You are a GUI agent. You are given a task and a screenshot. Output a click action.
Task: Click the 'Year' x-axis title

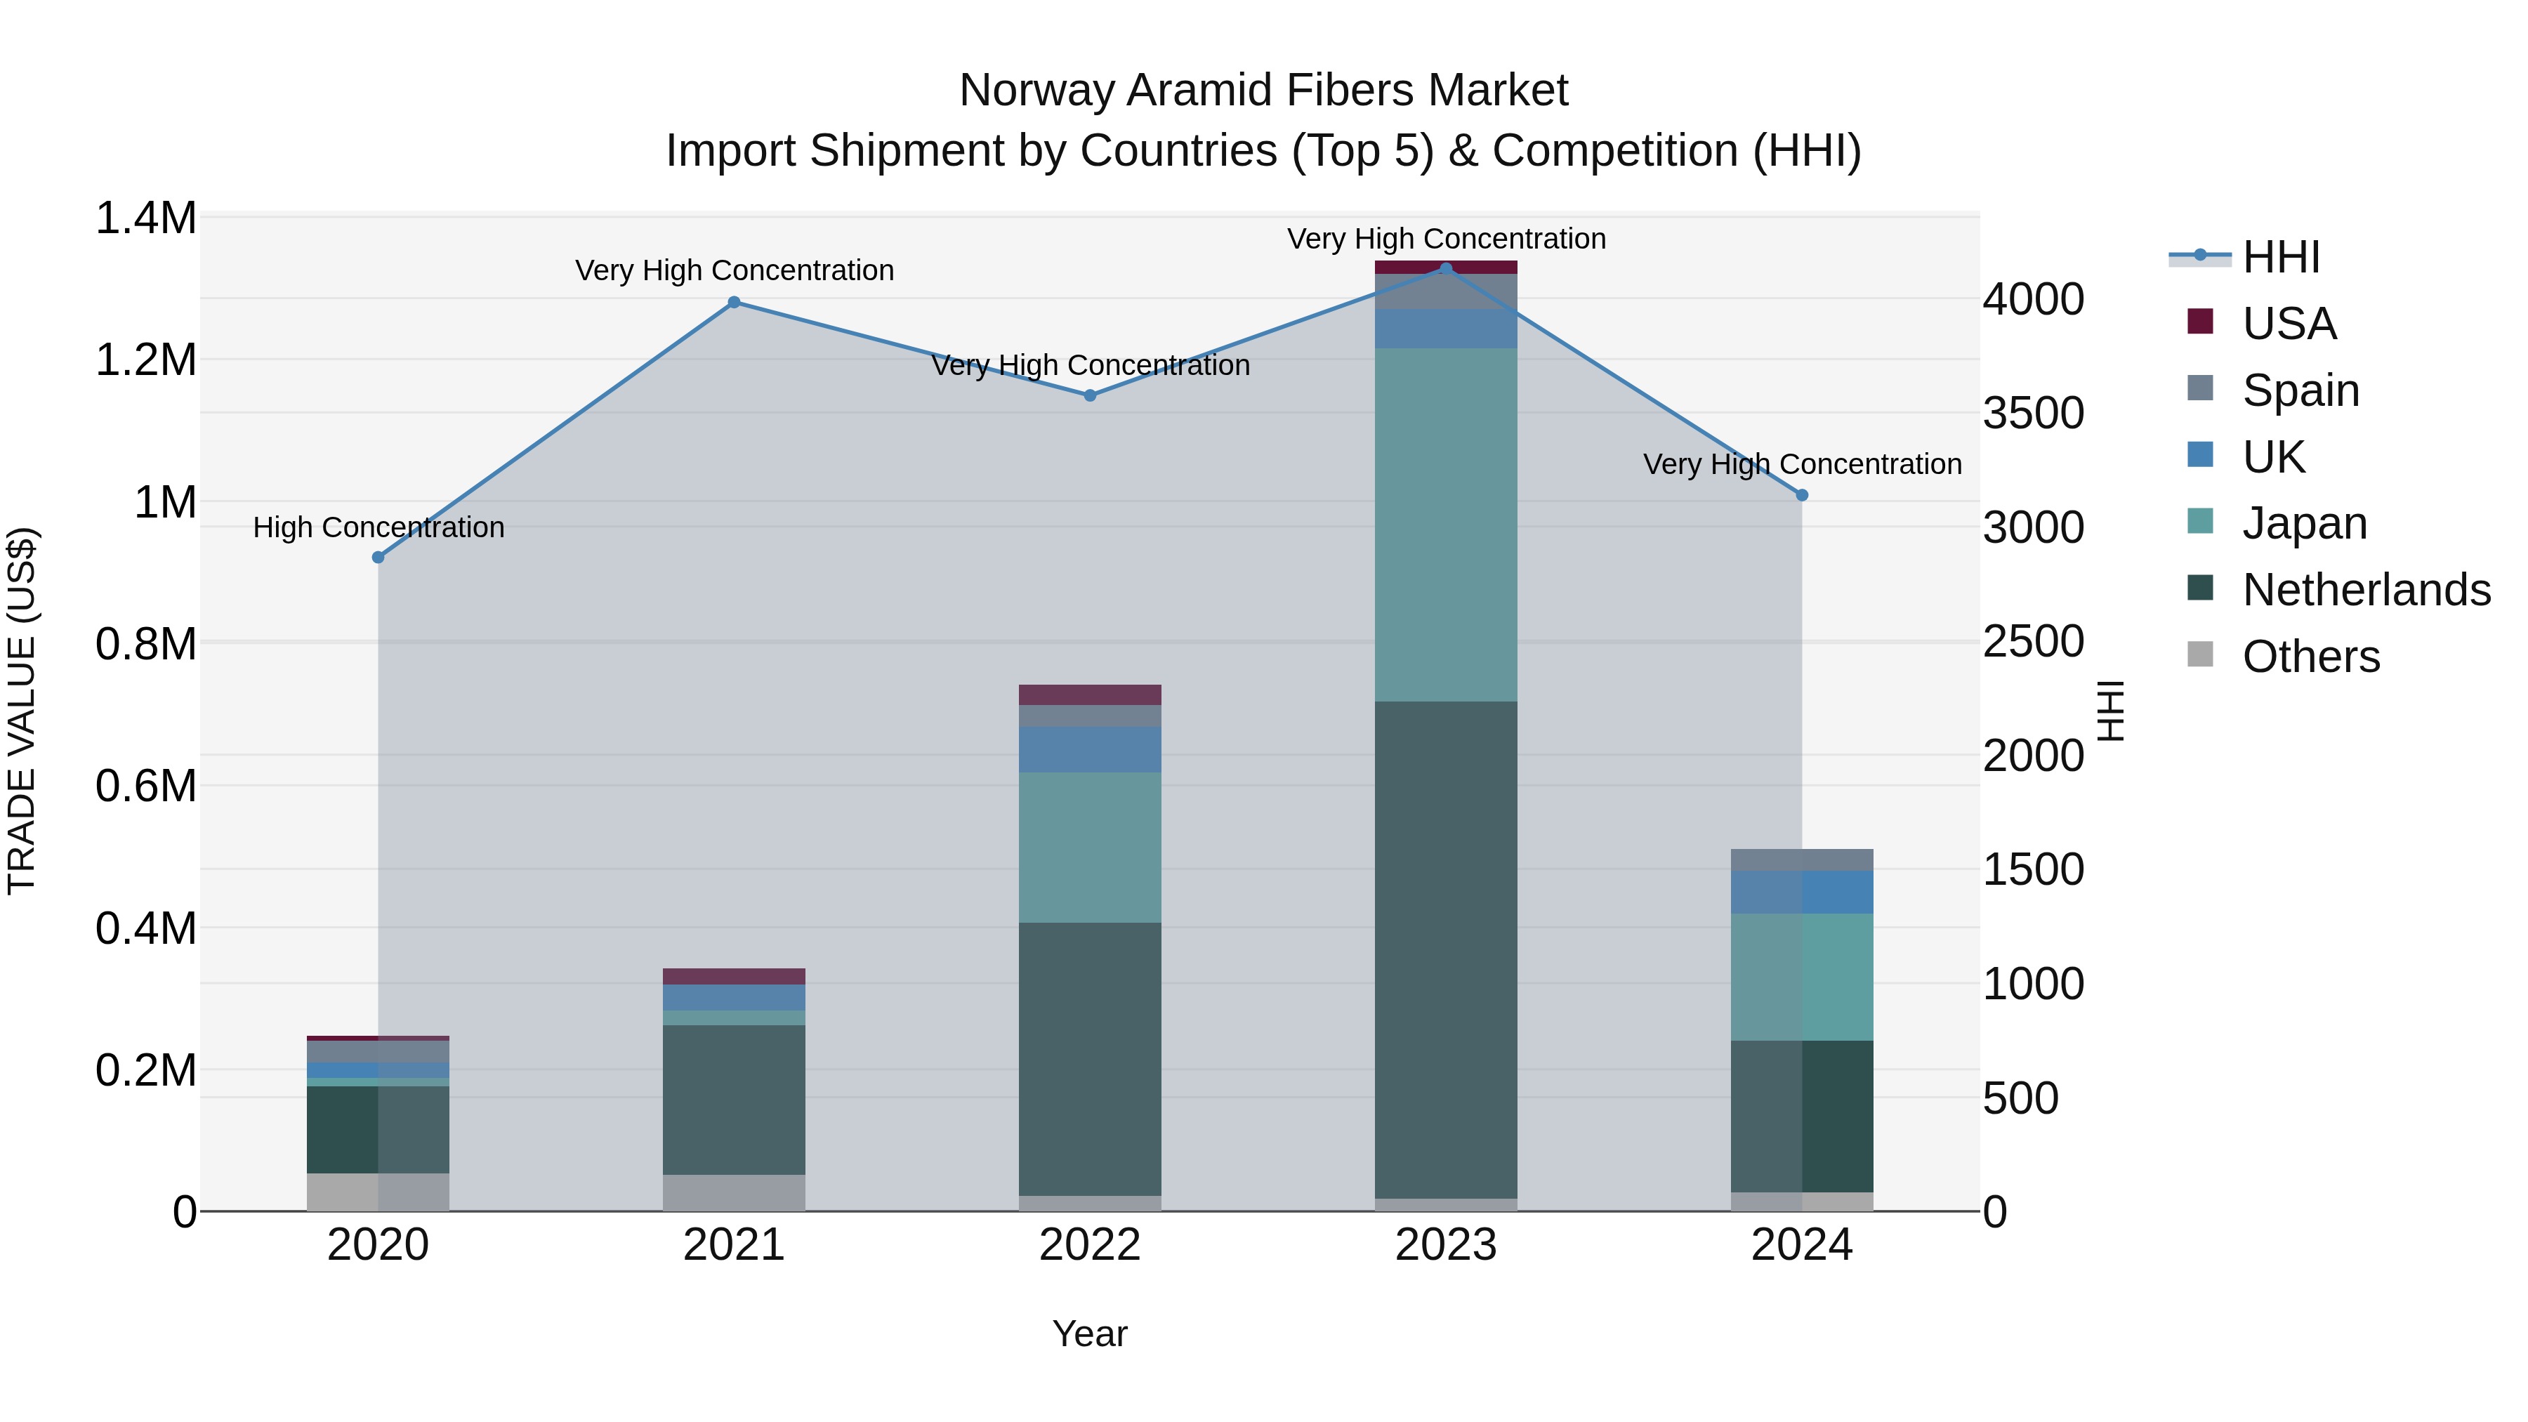point(1089,1334)
